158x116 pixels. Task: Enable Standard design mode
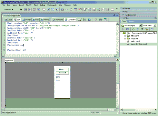(x=58, y=20)
